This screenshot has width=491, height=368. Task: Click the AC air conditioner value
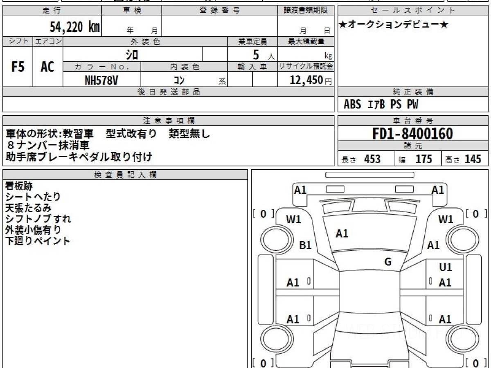(x=47, y=67)
